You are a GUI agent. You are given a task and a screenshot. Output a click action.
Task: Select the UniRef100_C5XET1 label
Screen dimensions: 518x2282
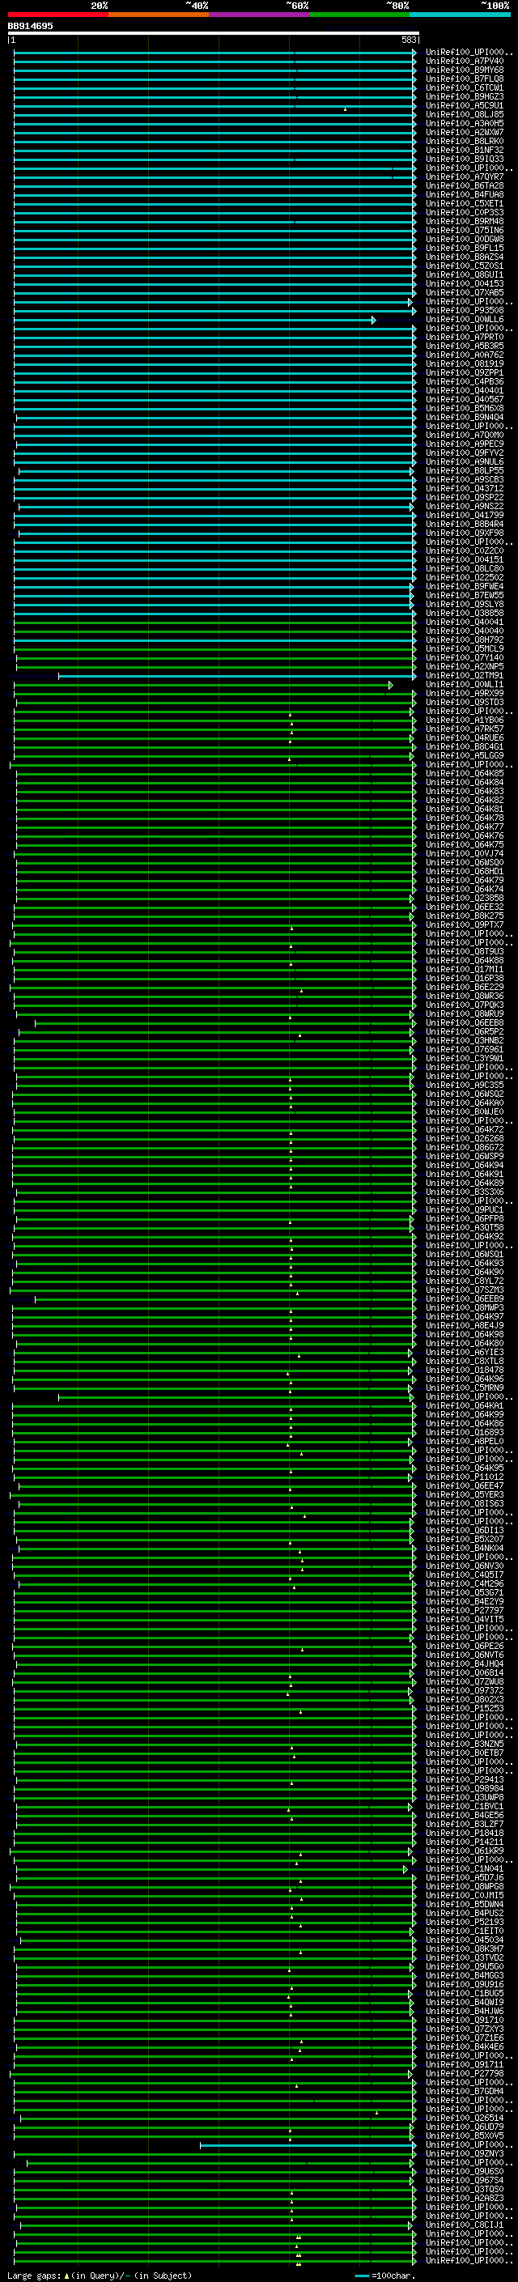[x=465, y=204]
